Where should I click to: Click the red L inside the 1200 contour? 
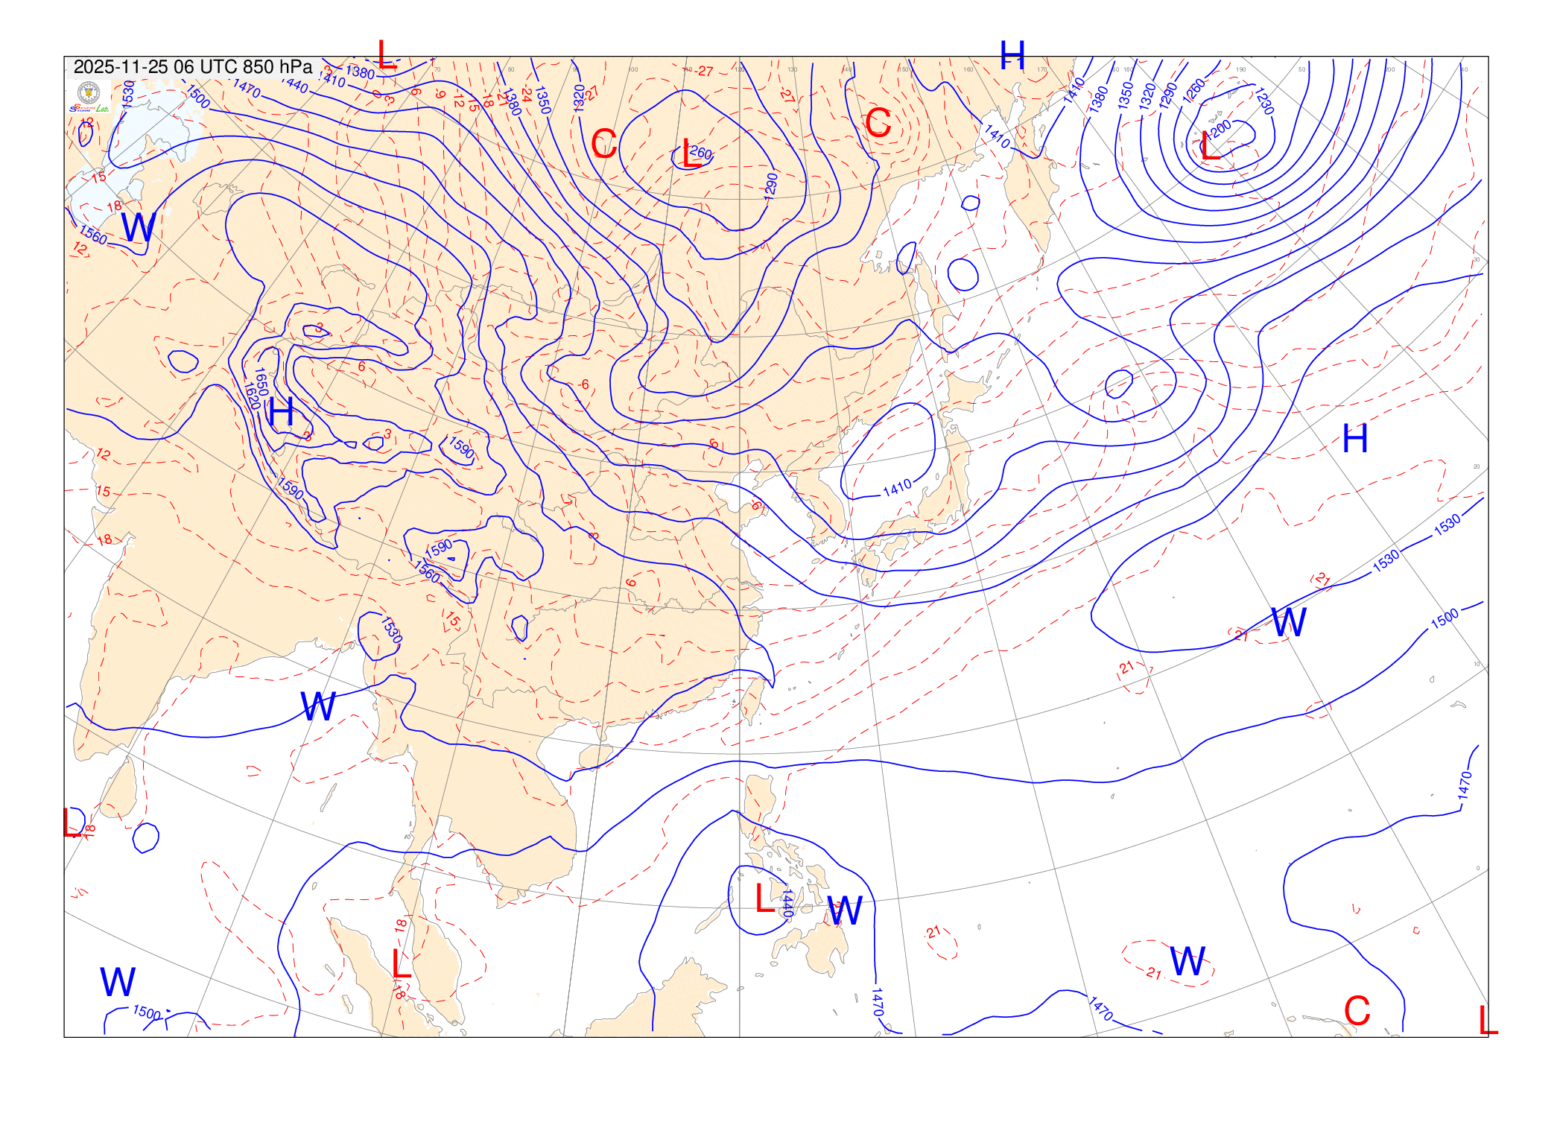[x=1210, y=145]
